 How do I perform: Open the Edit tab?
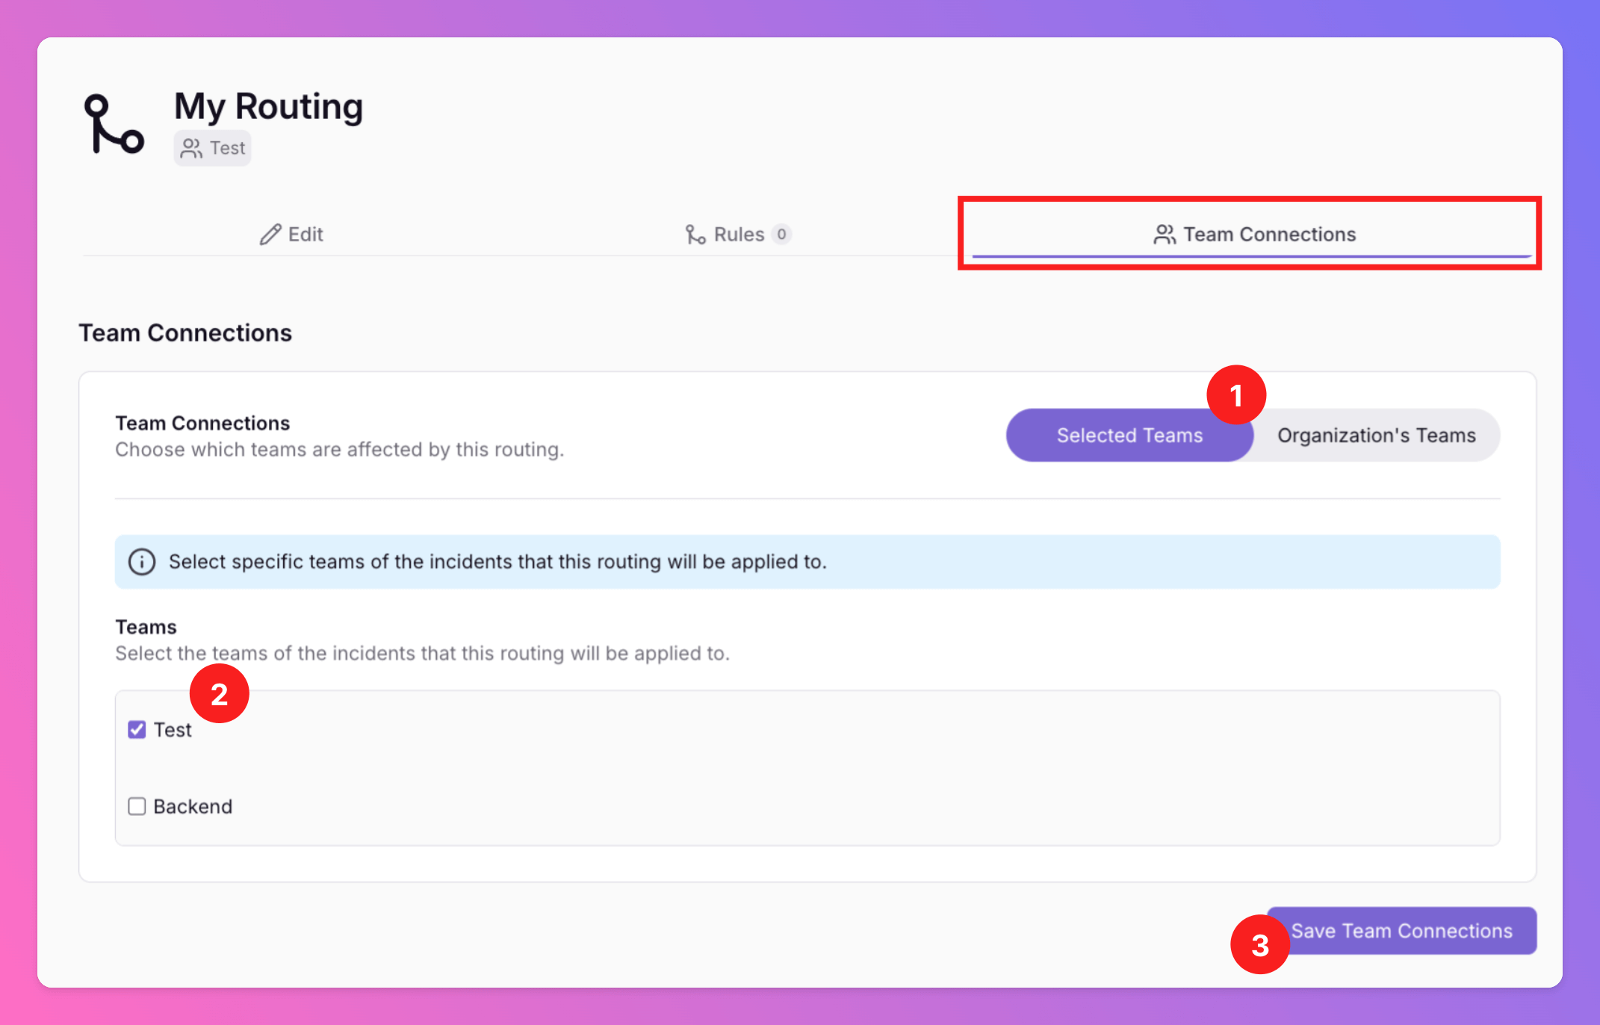pos(291,235)
